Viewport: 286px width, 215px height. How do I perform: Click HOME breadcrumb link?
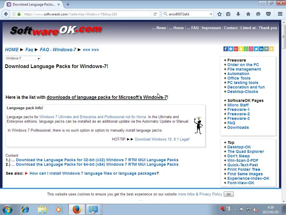12,50
